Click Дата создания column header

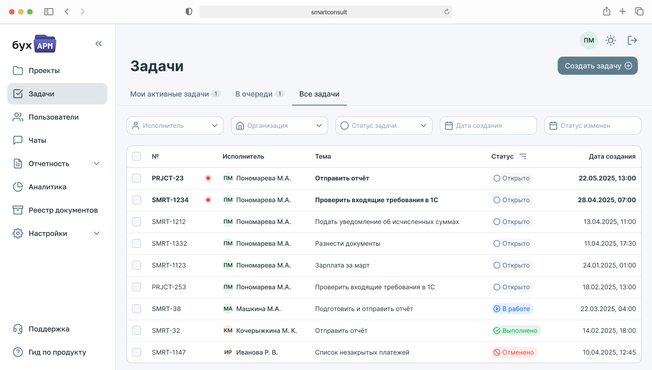click(x=612, y=156)
